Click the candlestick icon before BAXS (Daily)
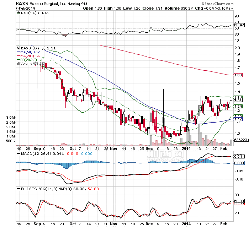This screenshot has width=249, height=227. point(18,48)
